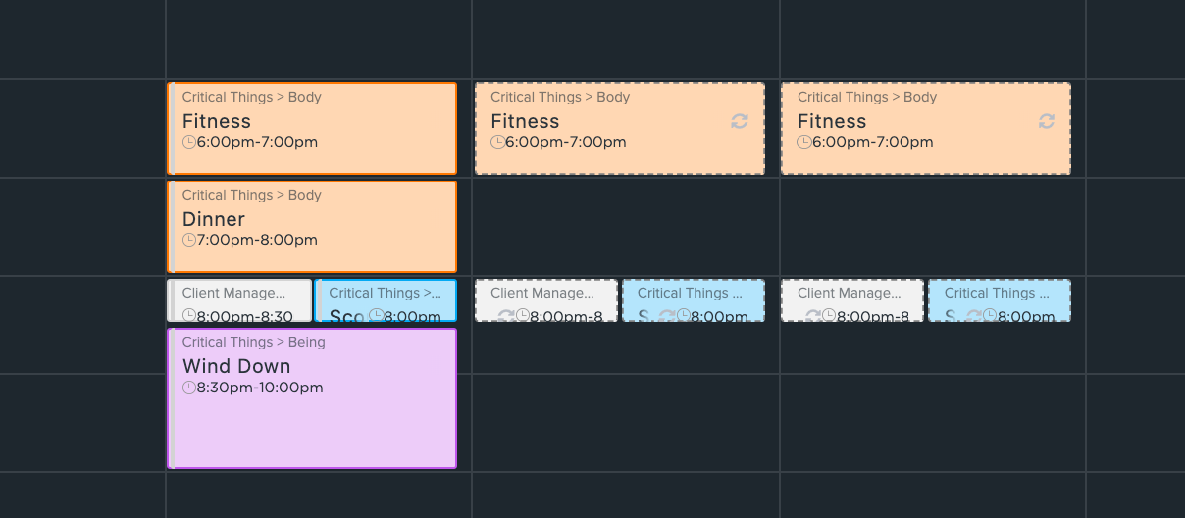Select the Wind Down 8:30pm-10:00pm event
Screen dimensions: 1185x518
312,398
